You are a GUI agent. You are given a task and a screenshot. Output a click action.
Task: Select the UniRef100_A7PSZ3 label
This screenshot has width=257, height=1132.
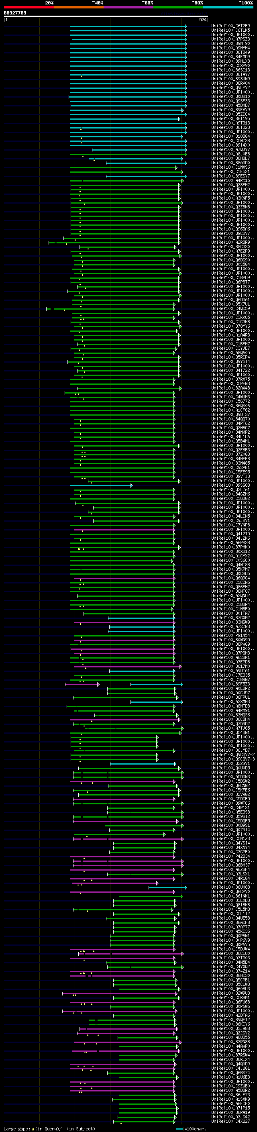click(x=230, y=39)
